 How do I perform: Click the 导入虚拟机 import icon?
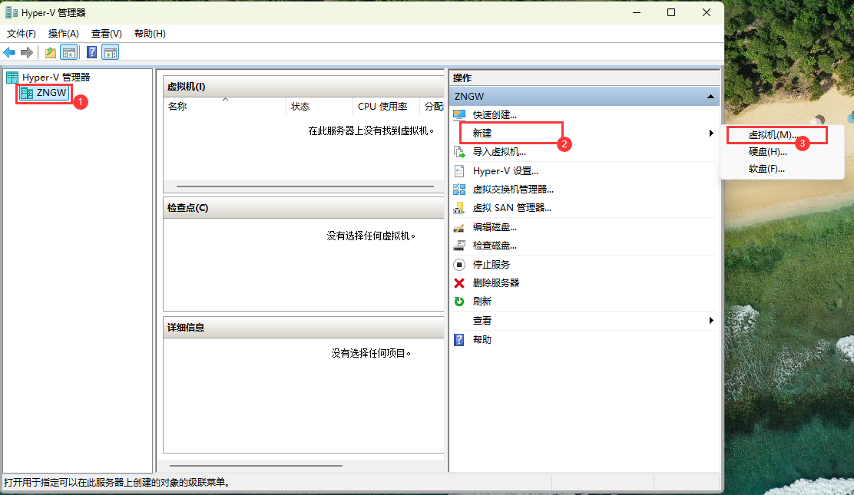459,152
